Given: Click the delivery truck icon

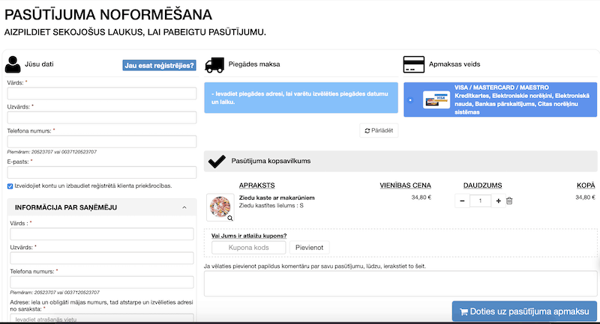Looking at the screenshot, I should (x=215, y=64).
